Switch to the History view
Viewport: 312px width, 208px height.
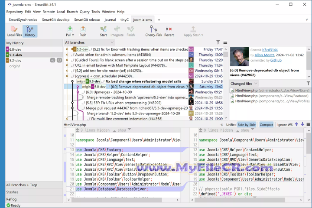pyautogui.click(x=30, y=31)
